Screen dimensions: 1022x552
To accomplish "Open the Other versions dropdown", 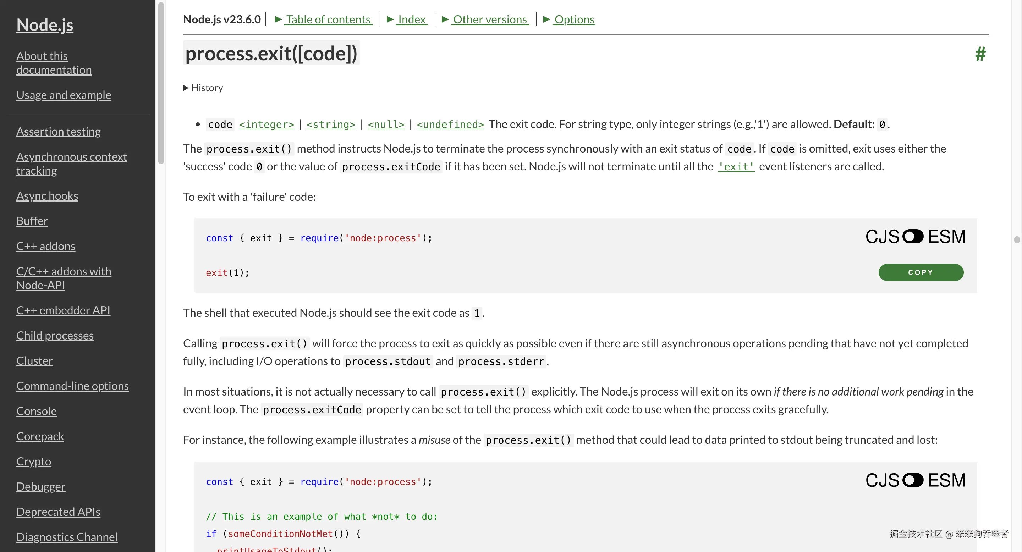I will pos(490,19).
